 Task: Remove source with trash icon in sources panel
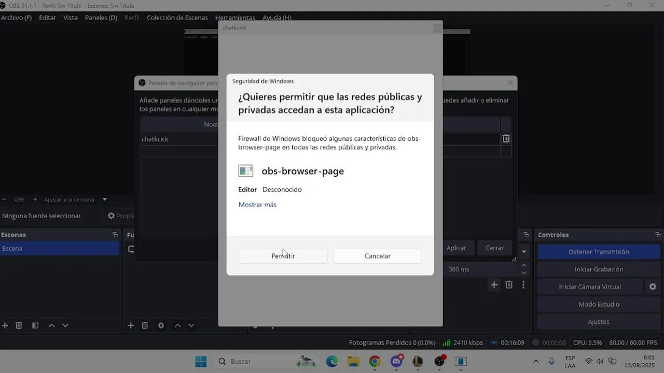coord(145,325)
